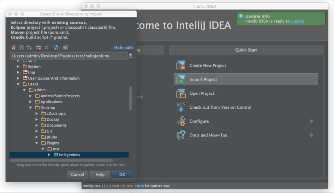Go to the home directory icon
This screenshot has width=334, height=193.
point(14,47)
